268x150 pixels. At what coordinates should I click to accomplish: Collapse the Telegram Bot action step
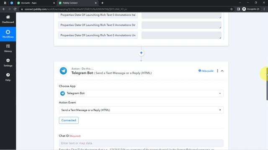point(222,71)
